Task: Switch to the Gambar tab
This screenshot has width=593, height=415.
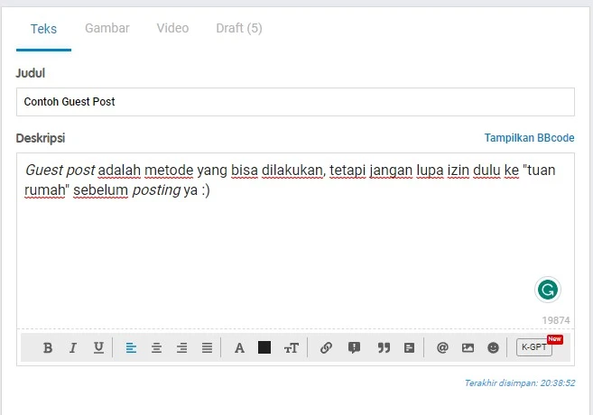Action: tap(107, 28)
